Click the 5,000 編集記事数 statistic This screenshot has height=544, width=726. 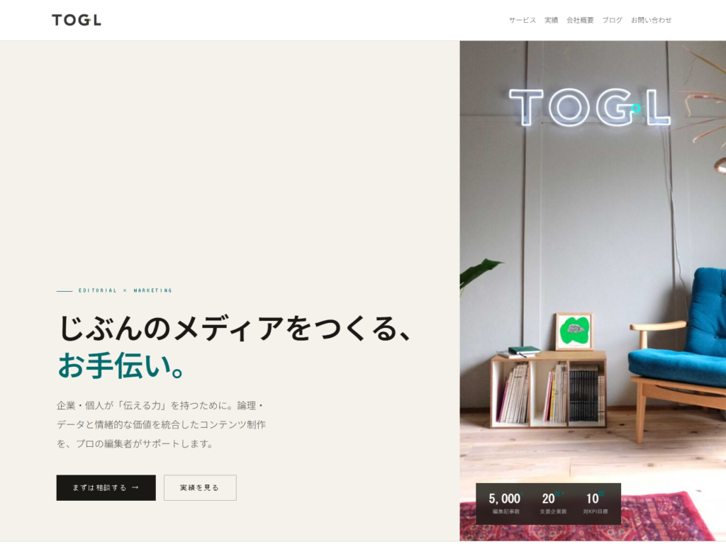pyautogui.click(x=506, y=504)
